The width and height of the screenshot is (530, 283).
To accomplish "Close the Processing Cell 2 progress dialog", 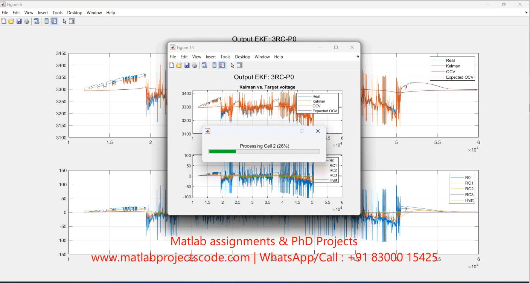I will (318, 131).
